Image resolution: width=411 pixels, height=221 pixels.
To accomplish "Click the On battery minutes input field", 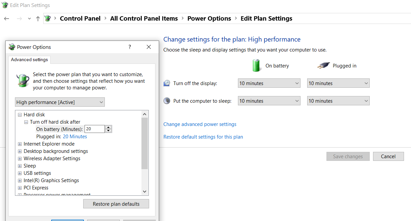I will [x=95, y=129].
